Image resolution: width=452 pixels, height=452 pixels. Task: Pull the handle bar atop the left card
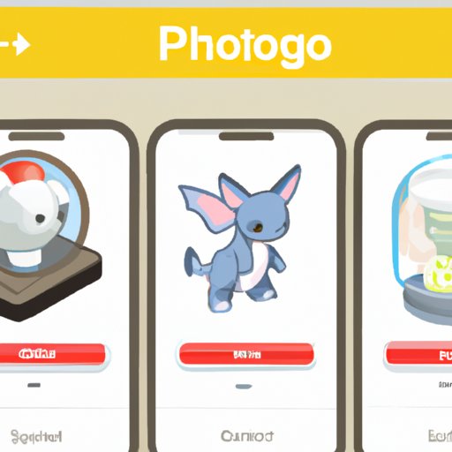coord(36,136)
